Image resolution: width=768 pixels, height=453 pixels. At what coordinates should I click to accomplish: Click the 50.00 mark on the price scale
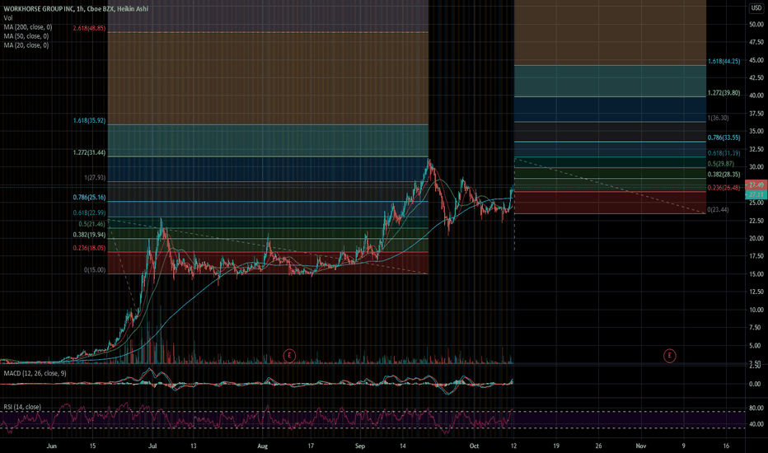756,25
